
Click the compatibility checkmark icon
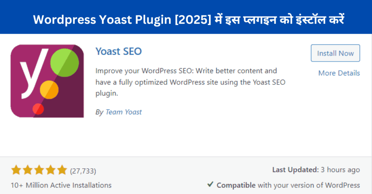tap(210, 185)
